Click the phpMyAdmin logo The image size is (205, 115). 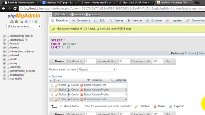coord(24,16)
